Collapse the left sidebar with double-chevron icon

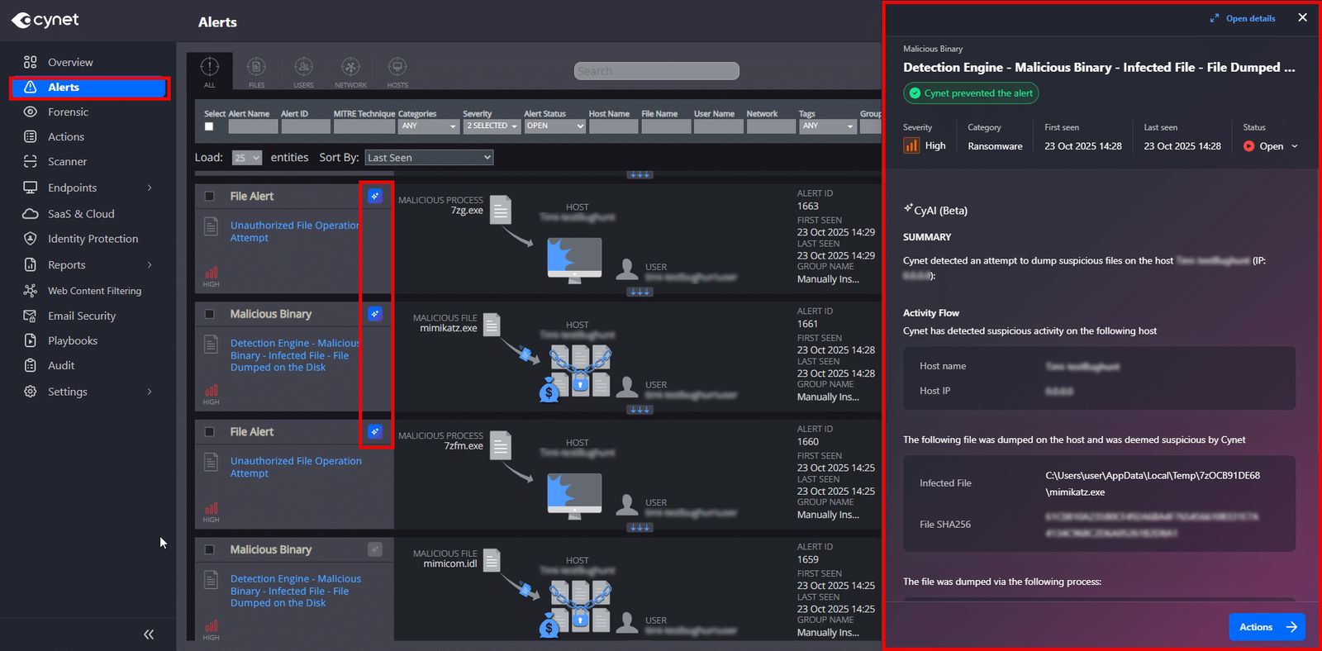click(x=149, y=634)
